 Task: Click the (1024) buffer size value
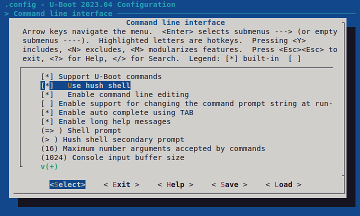(54, 157)
